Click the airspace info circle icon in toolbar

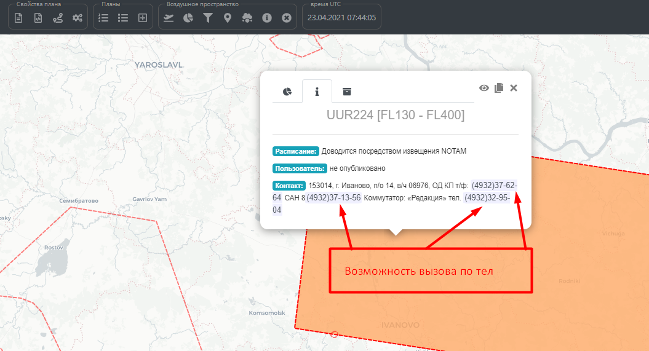pyautogui.click(x=267, y=18)
